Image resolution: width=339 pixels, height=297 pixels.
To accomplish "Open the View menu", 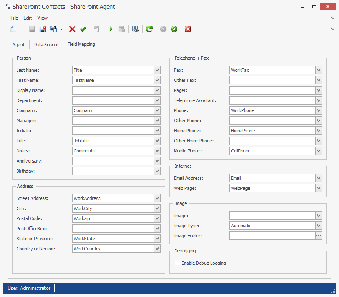I will pos(42,18).
